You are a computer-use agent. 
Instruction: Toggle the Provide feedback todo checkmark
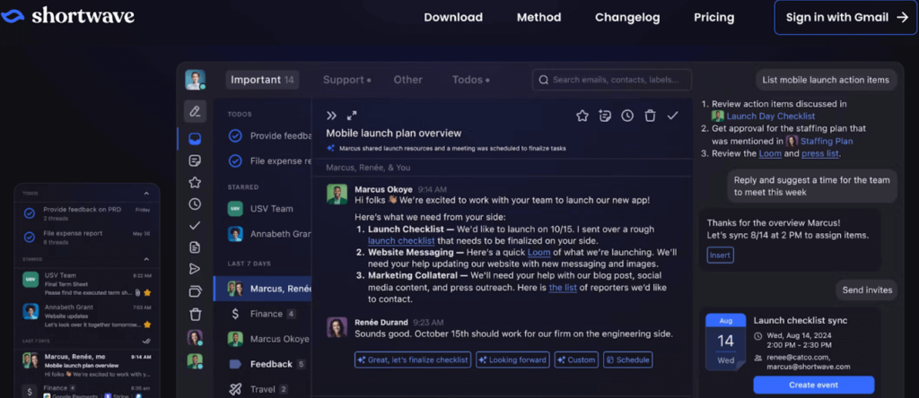pyautogui.click(x=235, y=135)
